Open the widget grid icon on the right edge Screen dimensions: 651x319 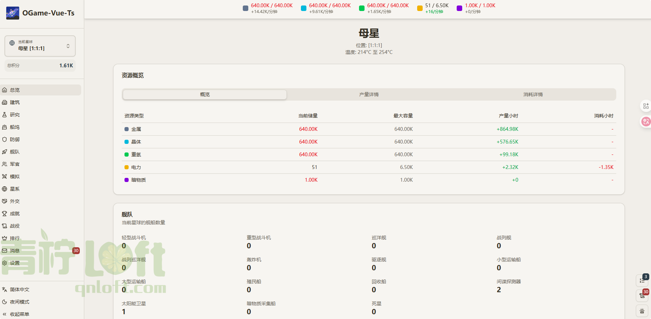coord(645,106)
